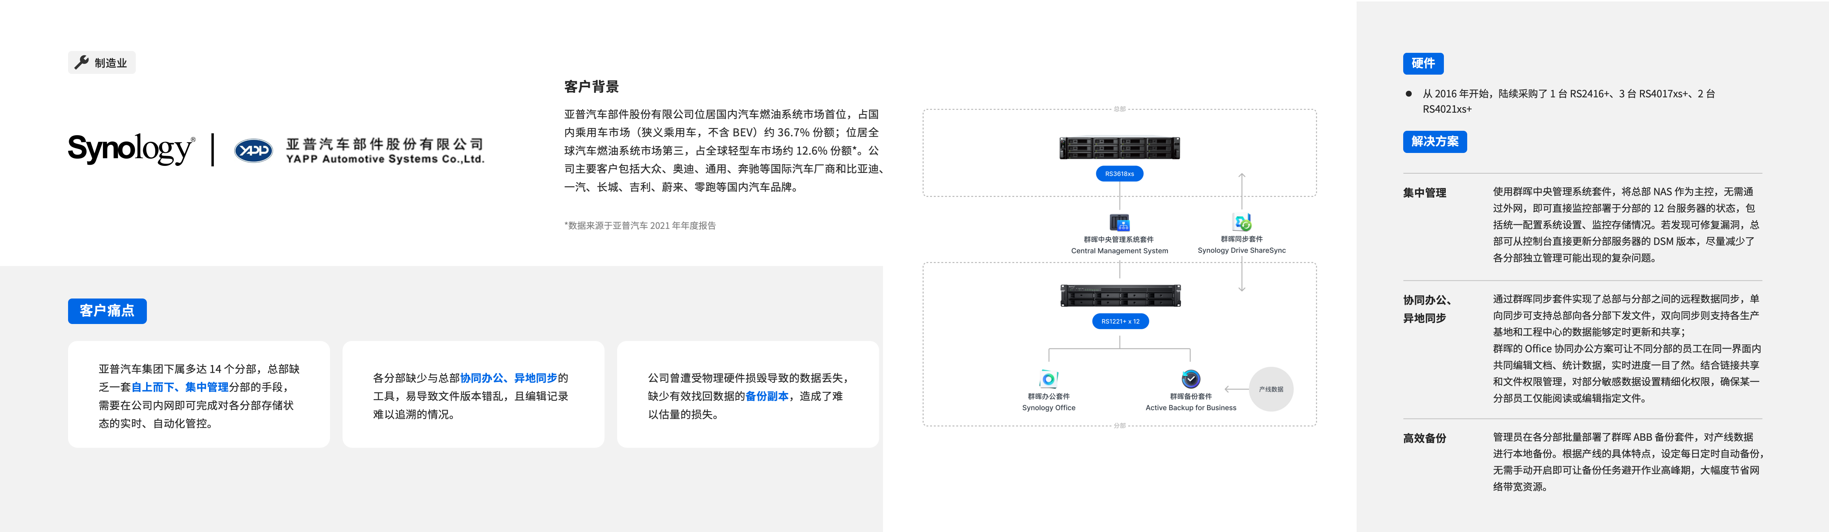Click the highlighted text 协同办公、异地同步

point(508,378)
